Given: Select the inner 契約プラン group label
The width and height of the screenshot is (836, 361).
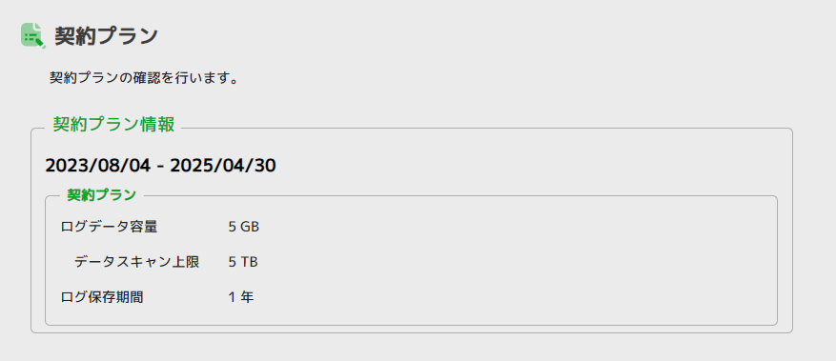Looking at the screenshot, I should [x=101, y=195].
